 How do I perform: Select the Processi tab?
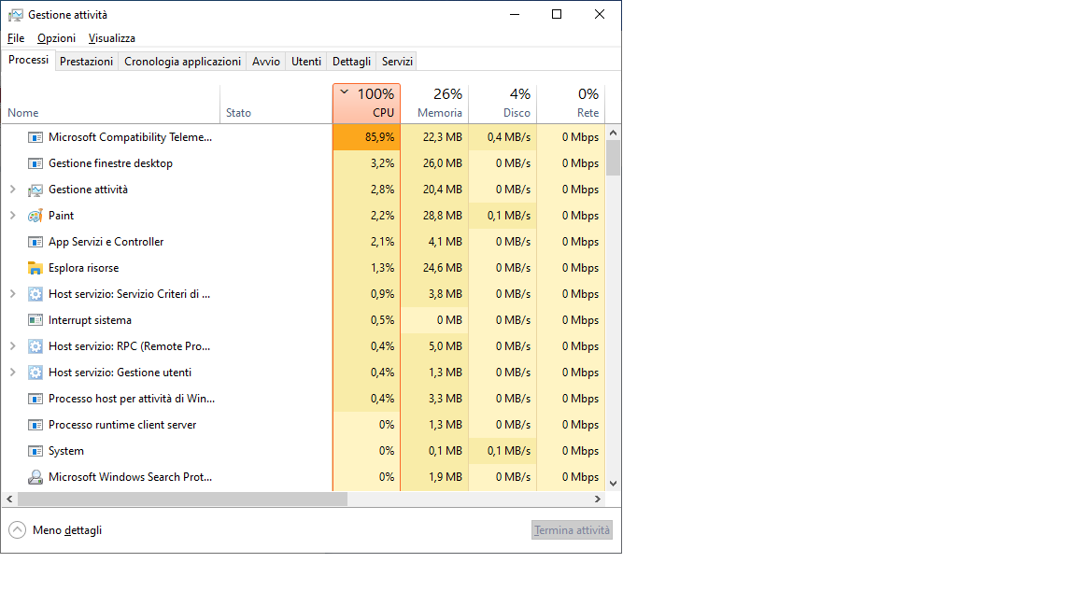tap(28, 60)
